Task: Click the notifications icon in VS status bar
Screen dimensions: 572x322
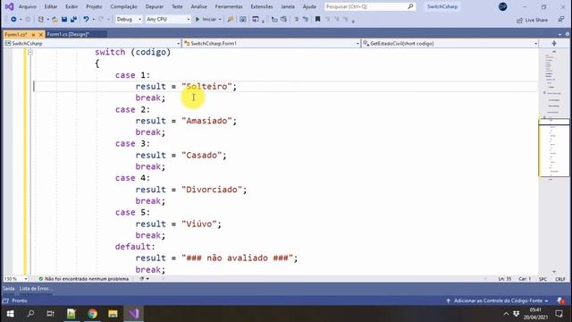Action: (x=560, y=301)
